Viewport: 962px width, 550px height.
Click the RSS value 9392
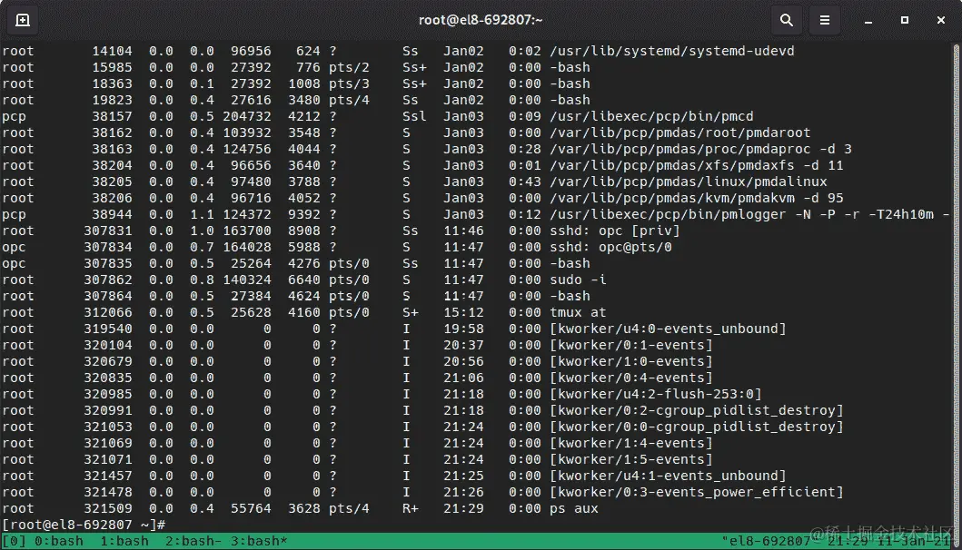304,214
